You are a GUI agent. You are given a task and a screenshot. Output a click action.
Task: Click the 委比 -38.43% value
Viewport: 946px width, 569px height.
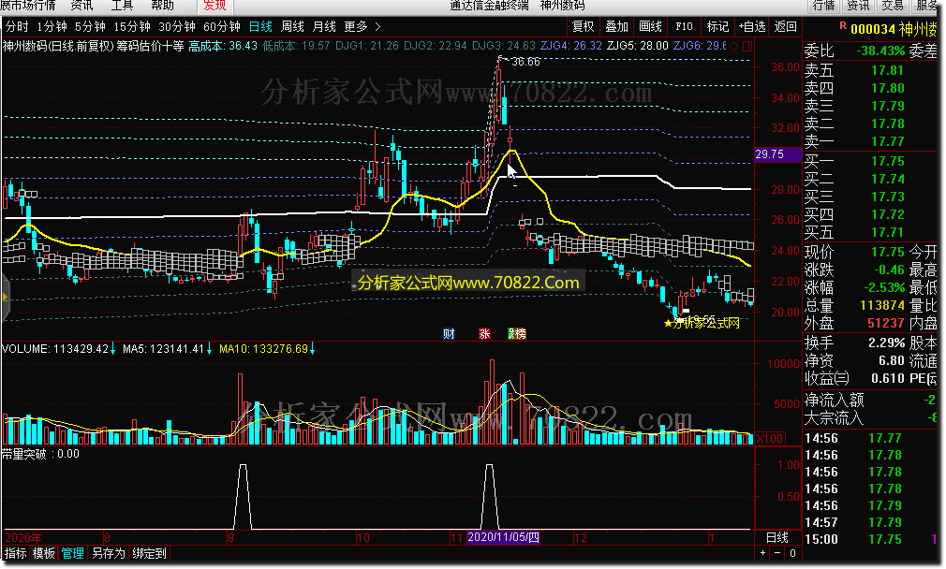pos(880,51)
